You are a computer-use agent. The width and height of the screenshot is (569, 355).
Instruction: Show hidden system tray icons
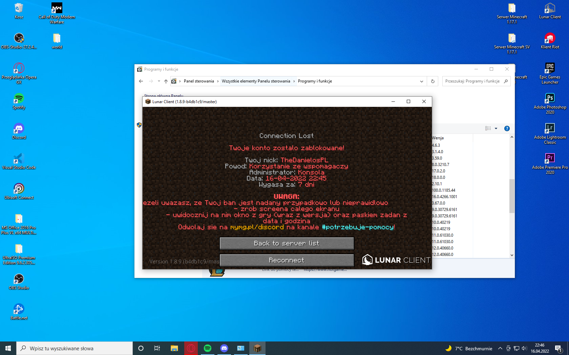click(x=500, y=348)
